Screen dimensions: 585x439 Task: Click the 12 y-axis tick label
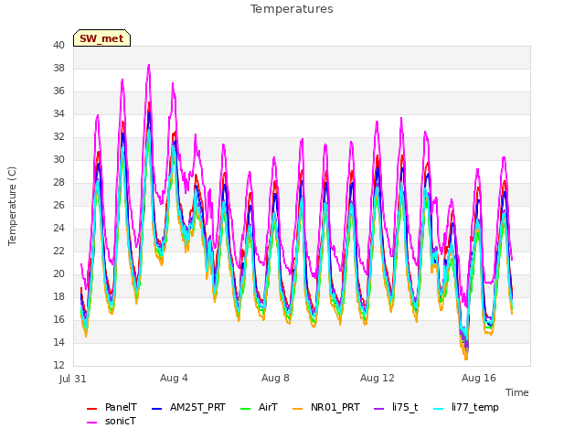[58, 365]
